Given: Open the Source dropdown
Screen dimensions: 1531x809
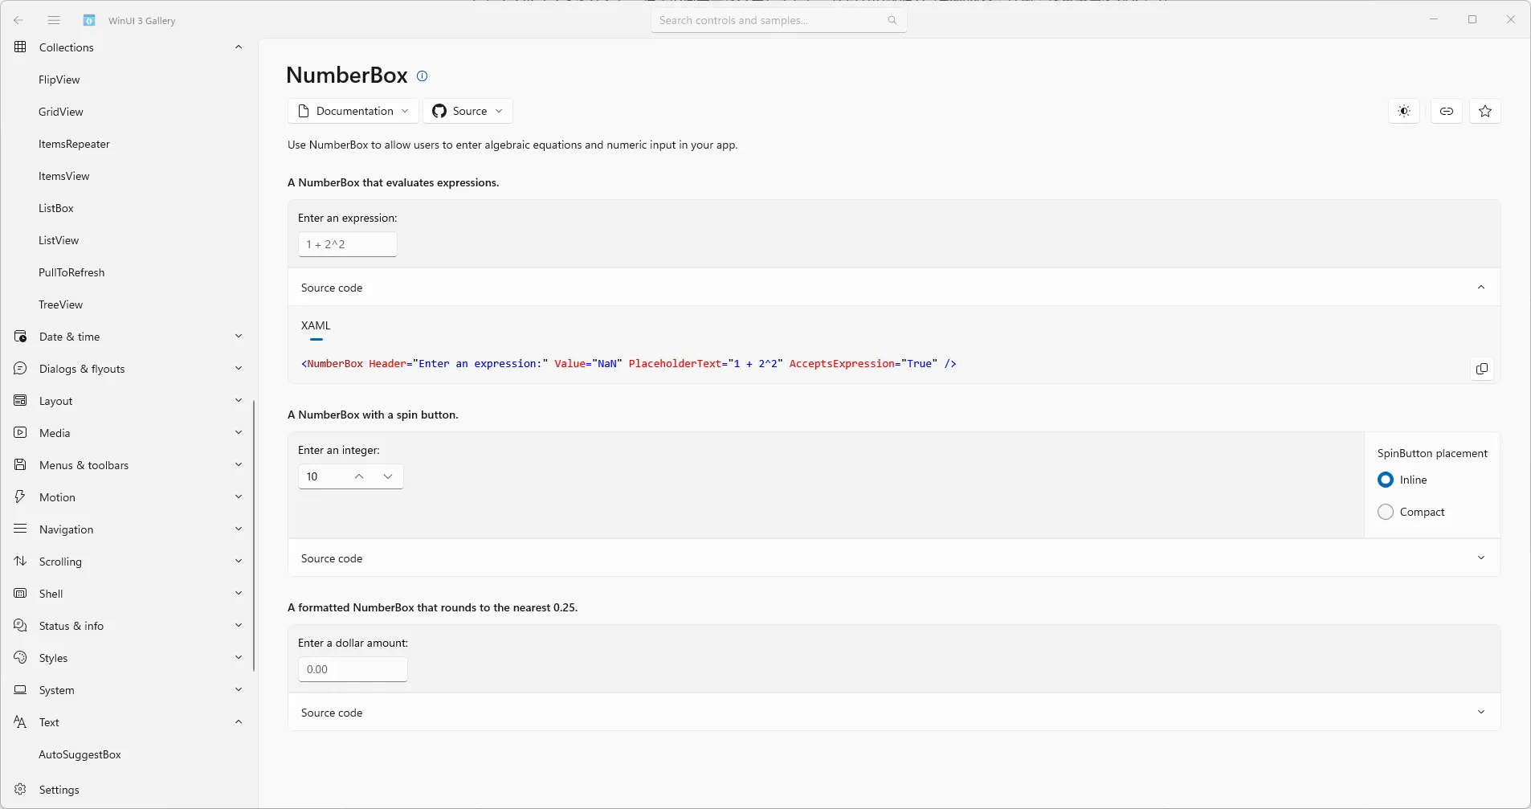Looking at the screenshot, I should pyautogui.click(x=468, y=111).
